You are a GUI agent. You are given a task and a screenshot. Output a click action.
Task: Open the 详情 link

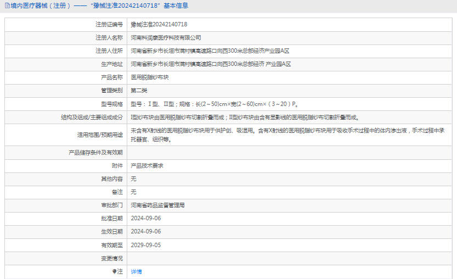[x=136, y=272]
